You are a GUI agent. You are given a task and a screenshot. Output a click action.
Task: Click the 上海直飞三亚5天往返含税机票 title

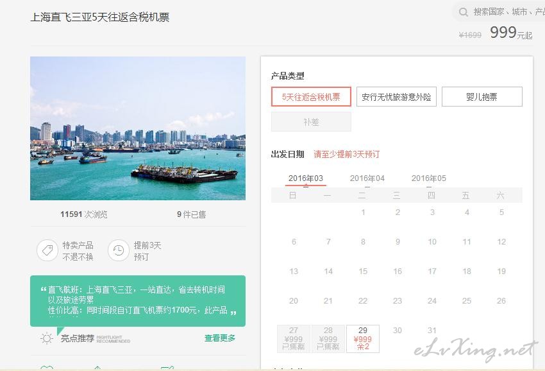tap(100, 17)
